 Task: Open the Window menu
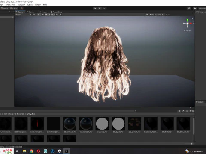(38, 5)
